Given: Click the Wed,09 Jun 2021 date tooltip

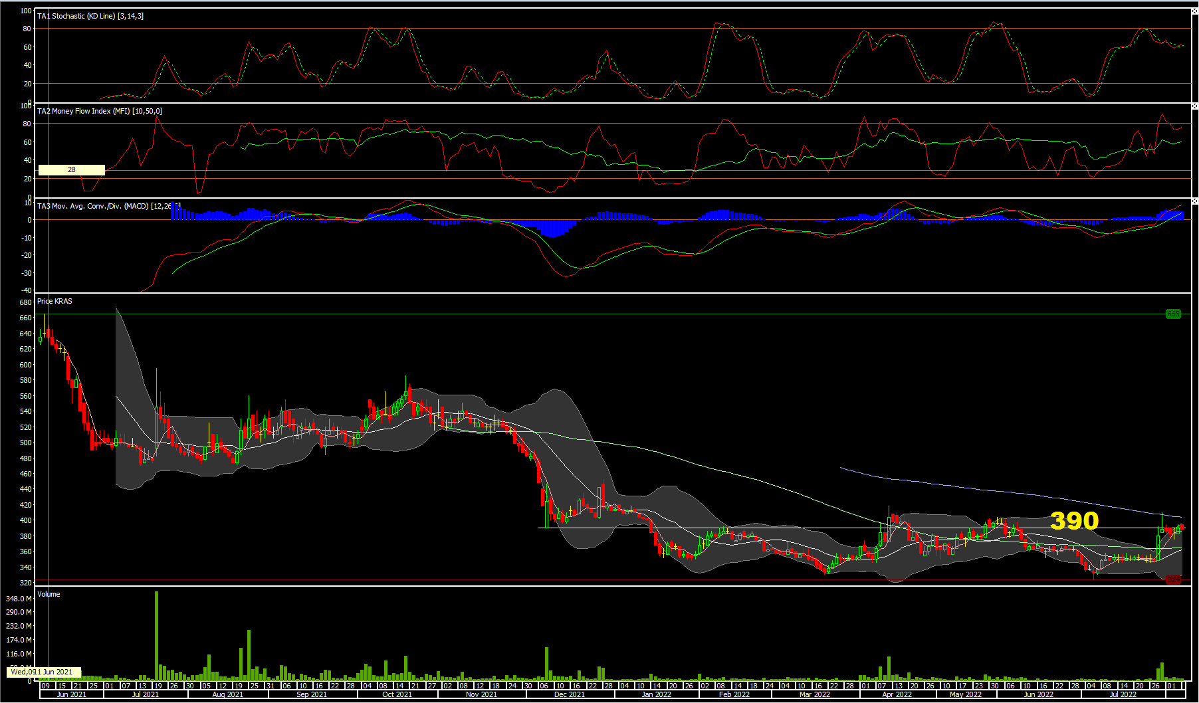Looking at the screenshot, I should tap(44, 672).
